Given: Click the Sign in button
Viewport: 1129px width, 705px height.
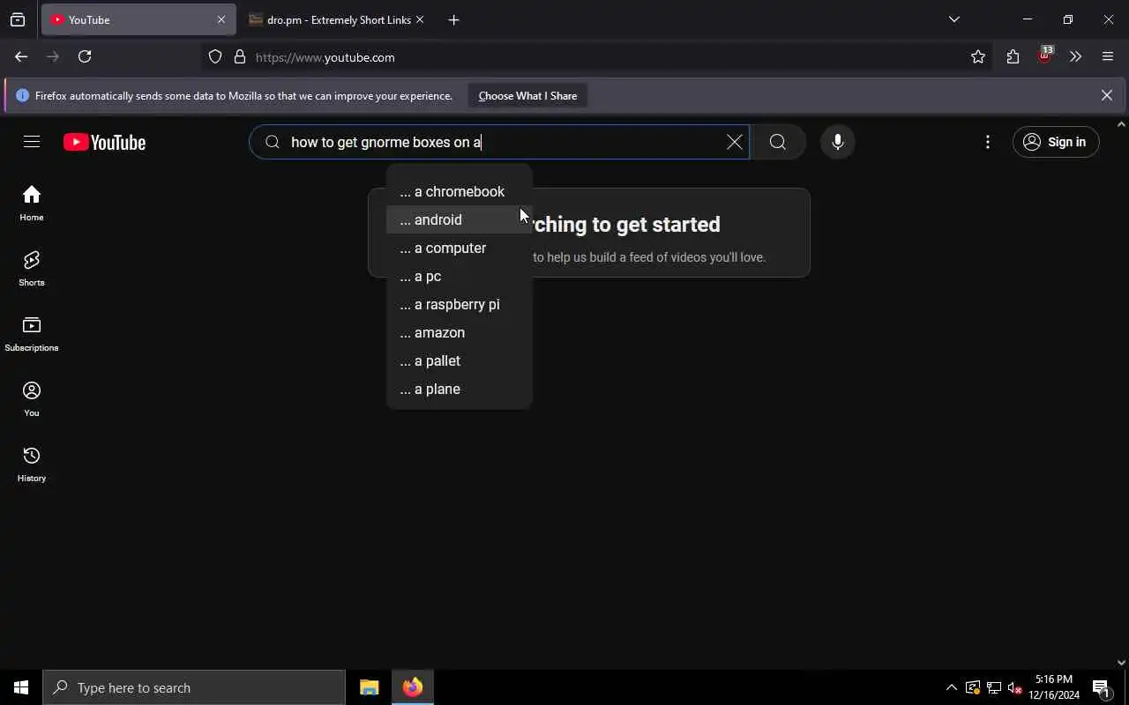Looking at the screenshot, I should coord(1055,142).
